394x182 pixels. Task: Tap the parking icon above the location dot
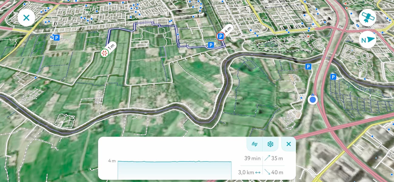click(308, 67)
